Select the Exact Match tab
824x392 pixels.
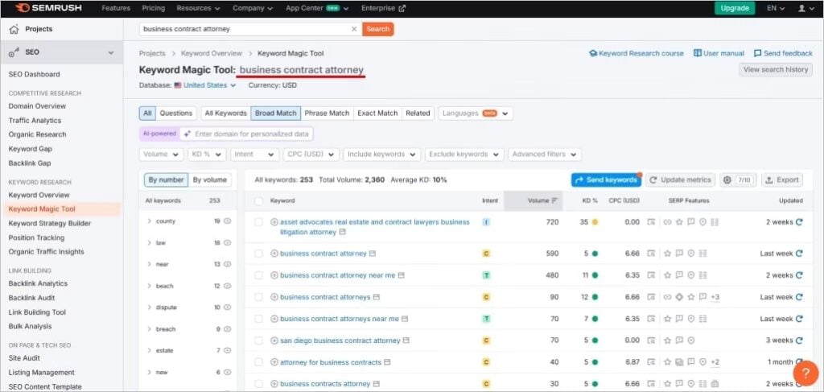coord(377,113)
